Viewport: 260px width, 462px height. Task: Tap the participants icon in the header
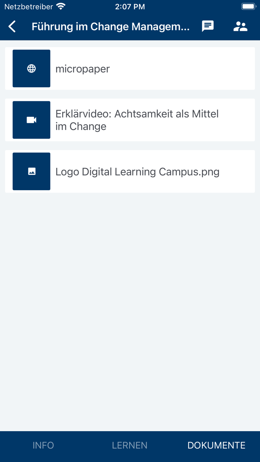tap(240, 26)
